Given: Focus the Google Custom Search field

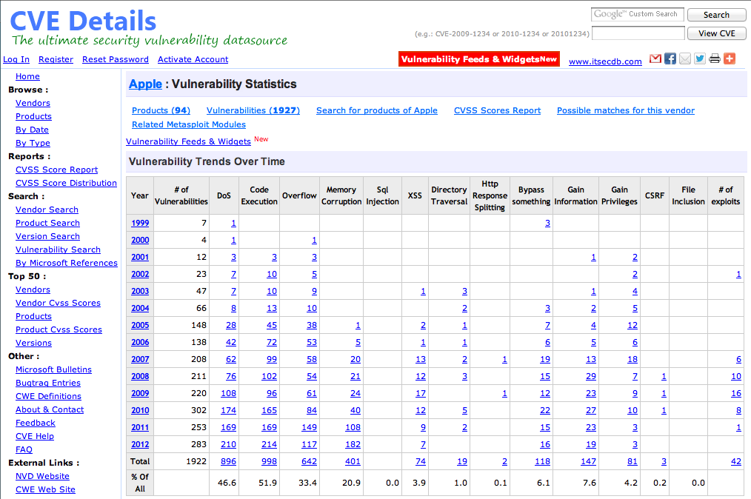Looking at the screenshot, I should [638, 14].
